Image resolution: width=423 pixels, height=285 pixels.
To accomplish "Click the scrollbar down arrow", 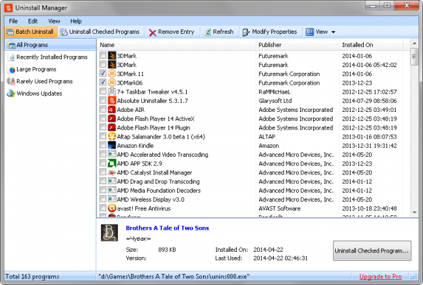I will click(x=415, y=213).
